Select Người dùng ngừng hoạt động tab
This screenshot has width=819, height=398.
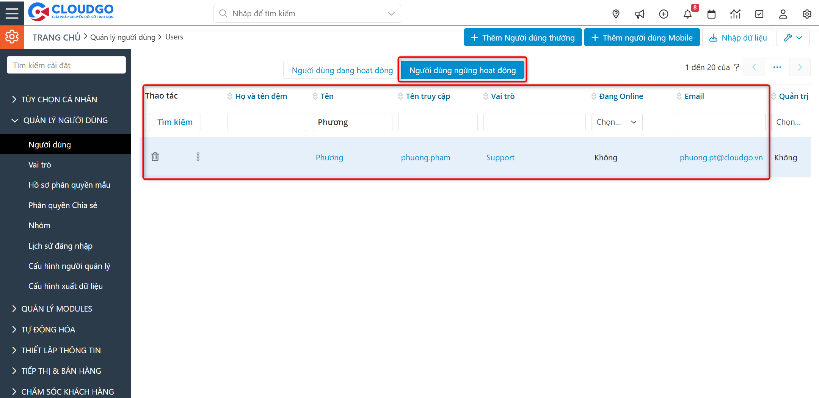(462, 70)
